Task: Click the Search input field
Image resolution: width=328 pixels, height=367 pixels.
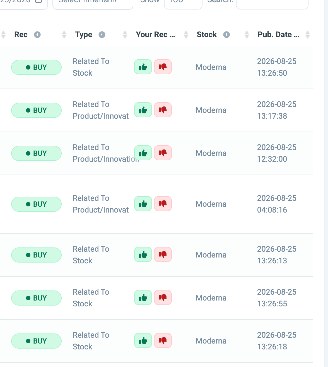Action: tap(272, 3)
